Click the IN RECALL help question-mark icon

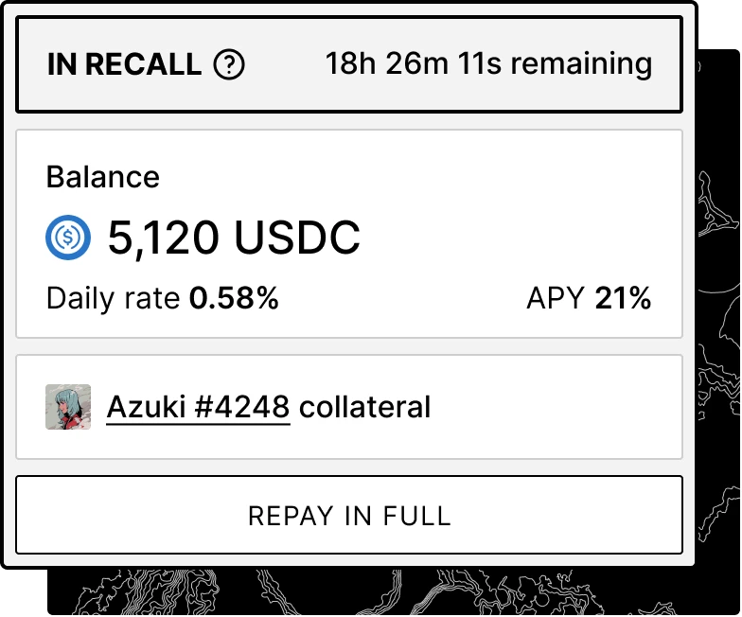tap(229, 64)
